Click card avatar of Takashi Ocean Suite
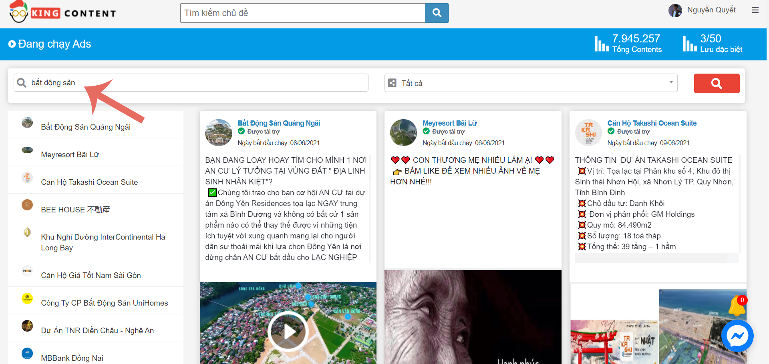 [589, 132]
